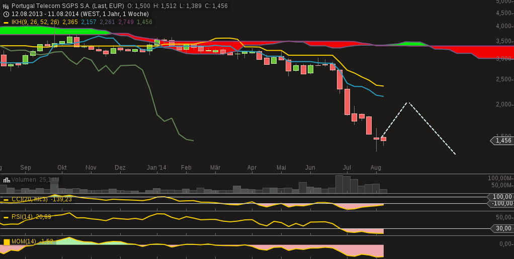
Task: Click the dashed forecast line peak
Action: [409, 103]
